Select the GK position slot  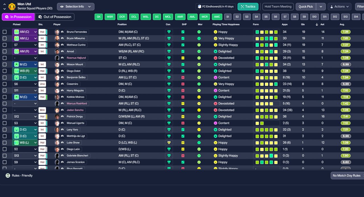[x=99, y=17]
